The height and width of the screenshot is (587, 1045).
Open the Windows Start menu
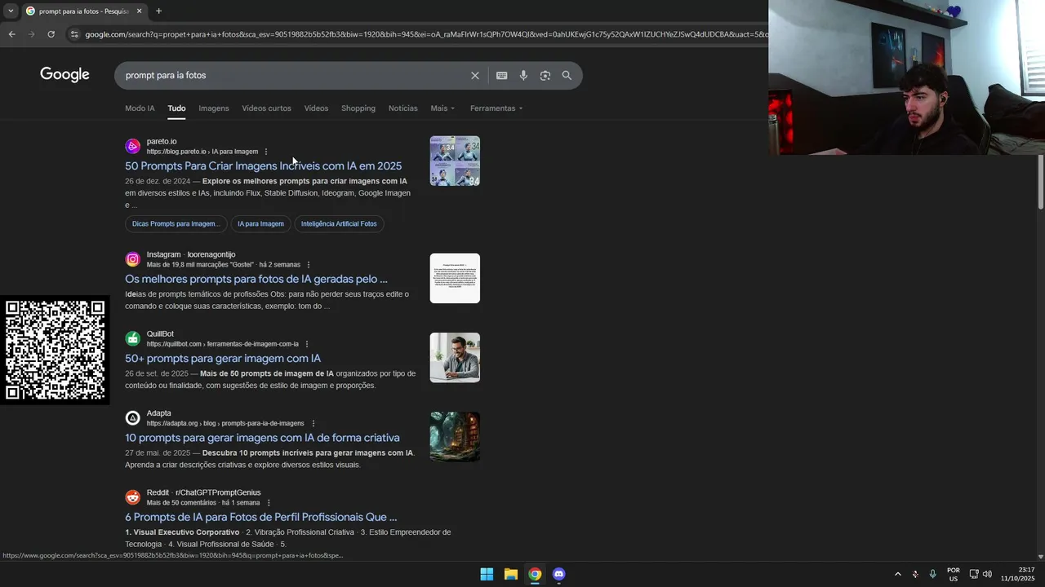click(487, 574)
